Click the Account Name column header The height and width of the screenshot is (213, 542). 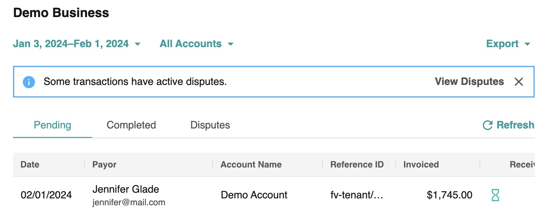click(x=251, y=165)
